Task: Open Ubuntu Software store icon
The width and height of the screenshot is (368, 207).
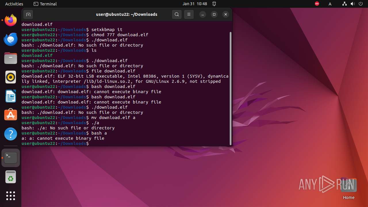Action: [x=11, y=115]
